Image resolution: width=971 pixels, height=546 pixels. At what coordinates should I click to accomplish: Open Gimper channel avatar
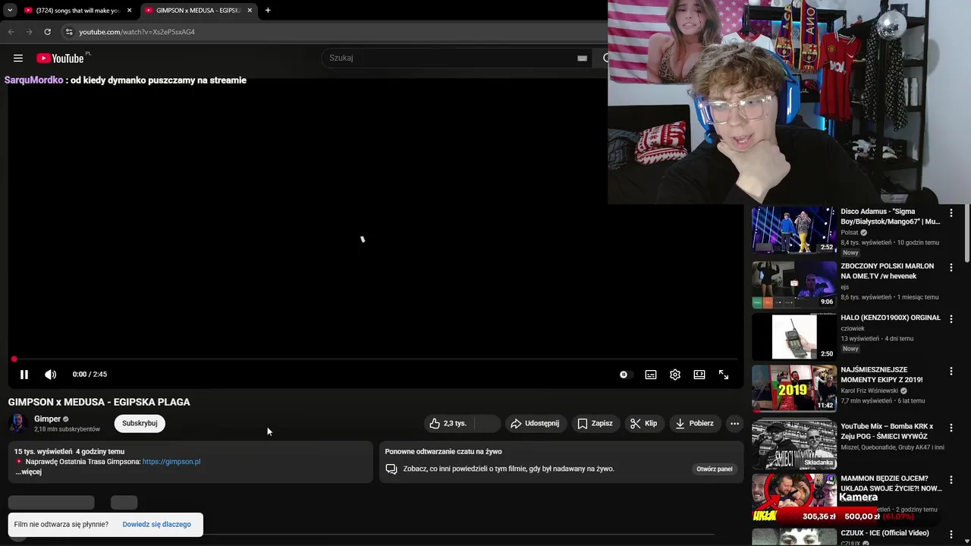pos(18,423)
